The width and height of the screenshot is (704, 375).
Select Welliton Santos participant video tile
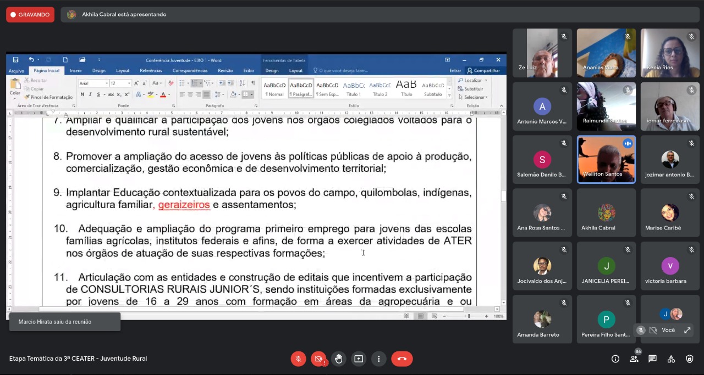(x=606, y=159)
